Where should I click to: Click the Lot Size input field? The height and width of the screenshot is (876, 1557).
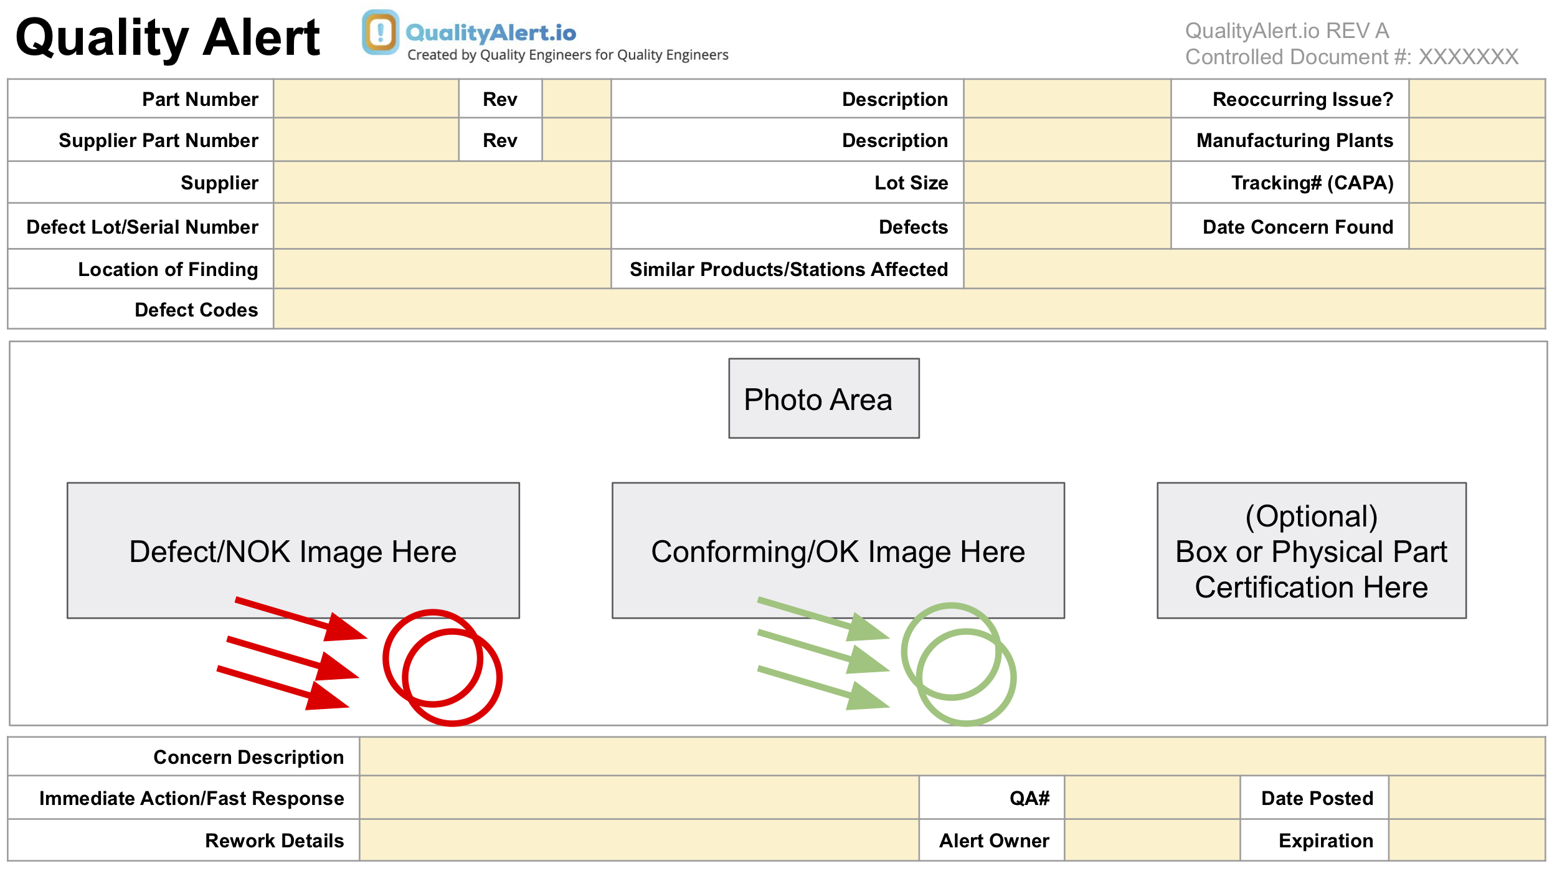point(1067,183)
